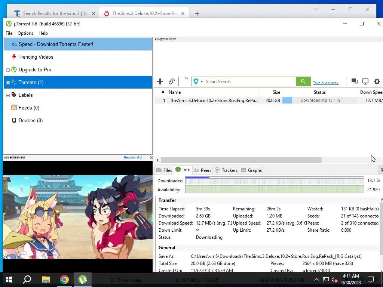Viewport: 383px width, 287px height.
Task: Close The.Sims.3.Deluxe browser tab
Action: coord(183,13)
